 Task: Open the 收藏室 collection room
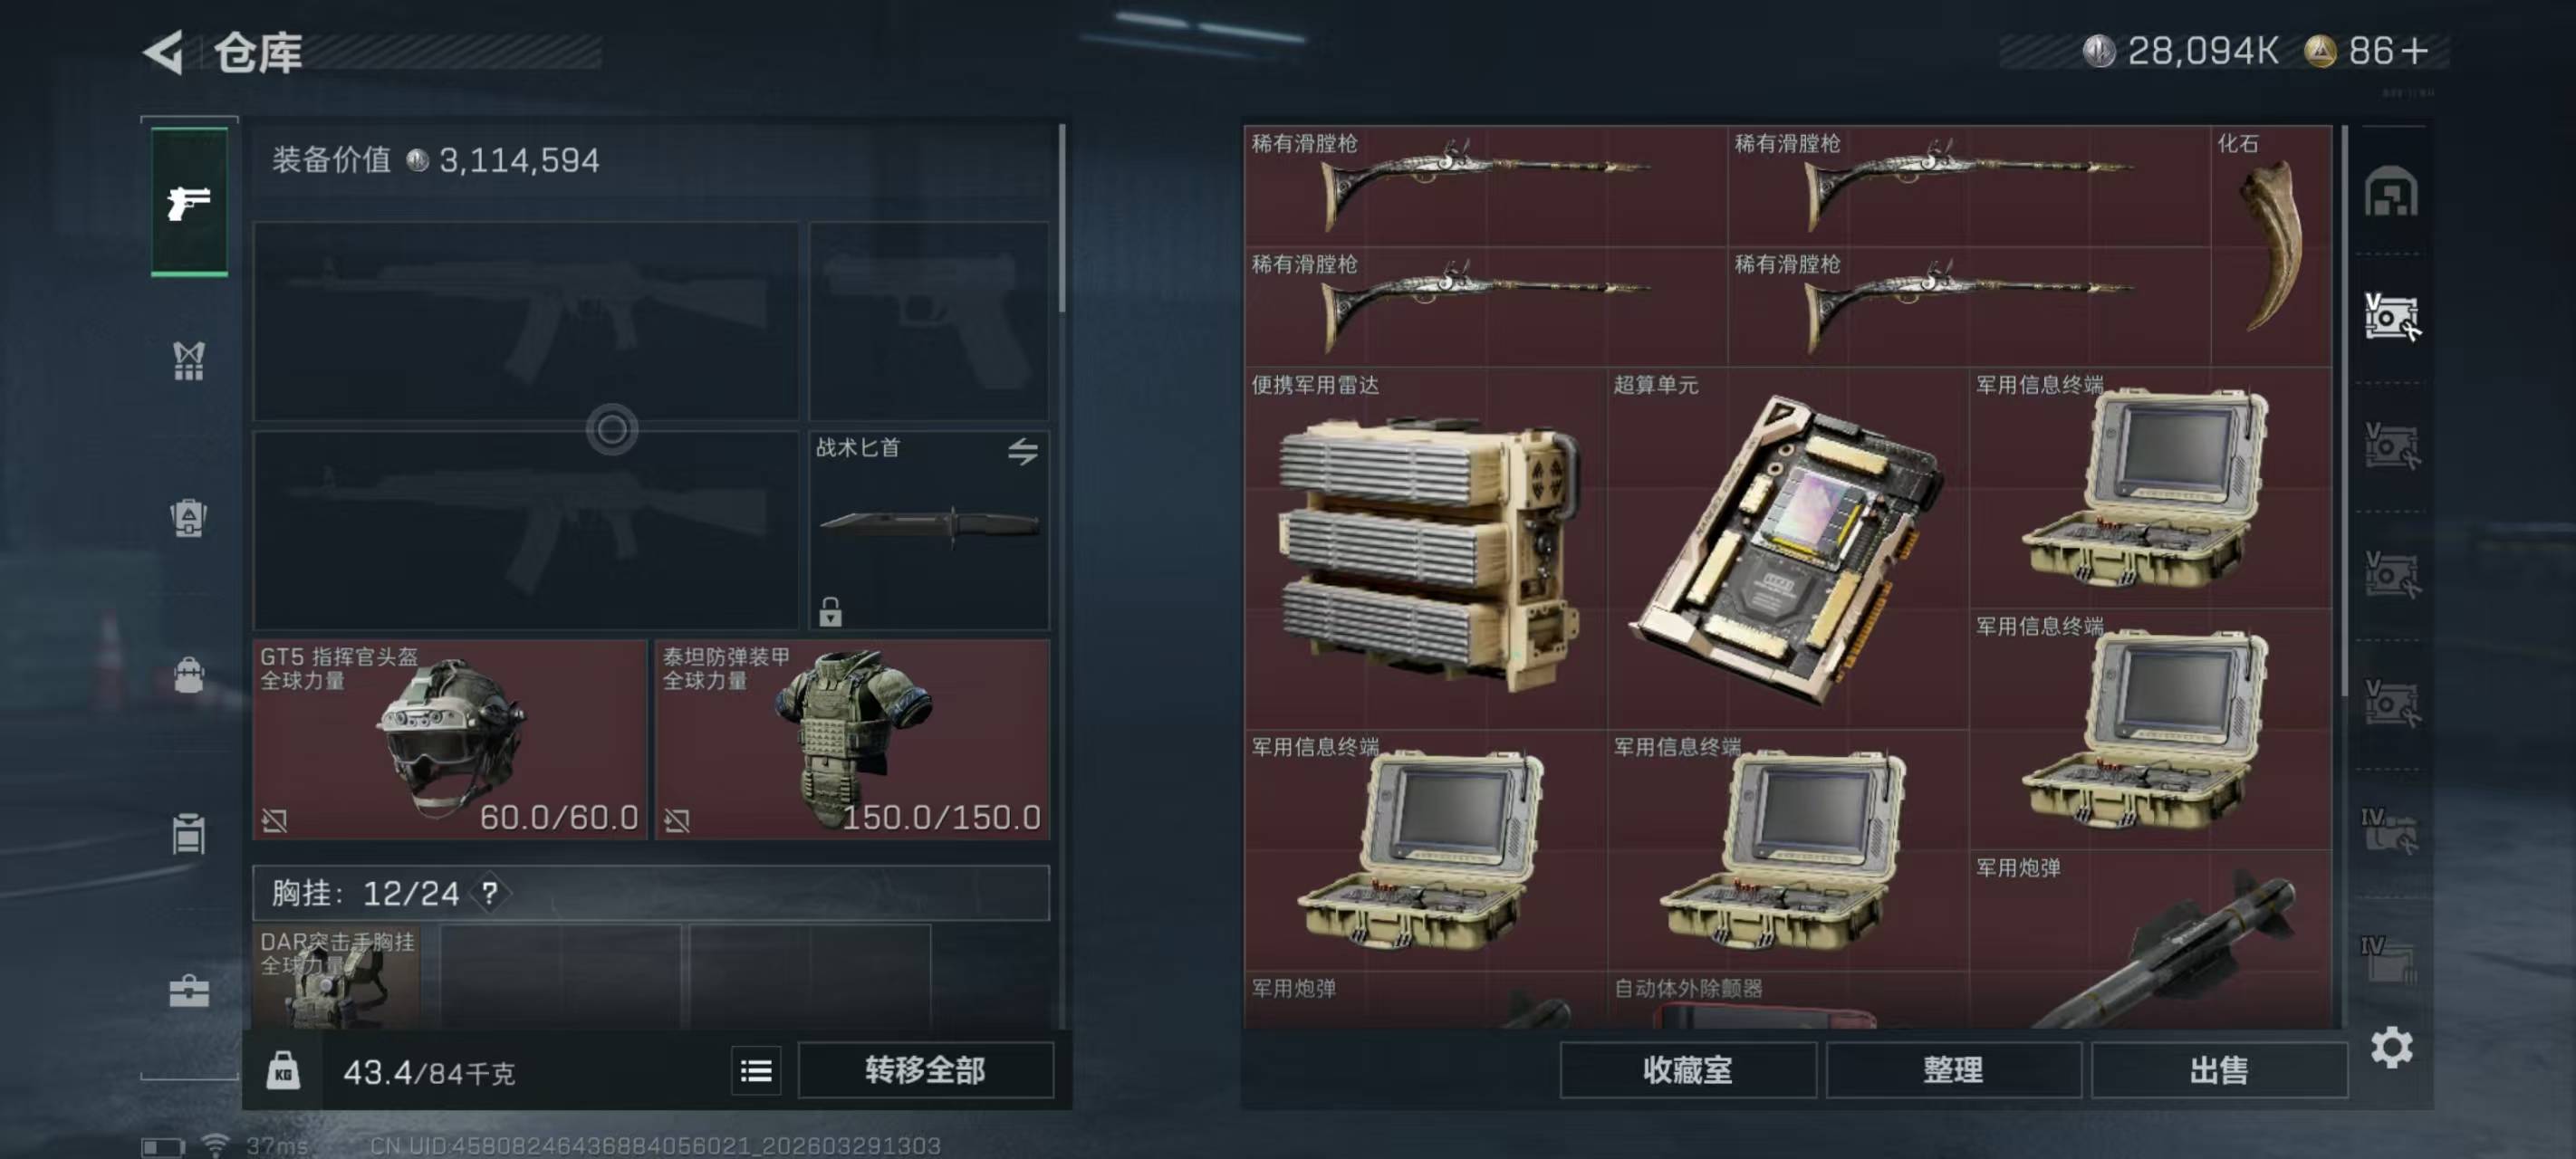[1687, 1071]
